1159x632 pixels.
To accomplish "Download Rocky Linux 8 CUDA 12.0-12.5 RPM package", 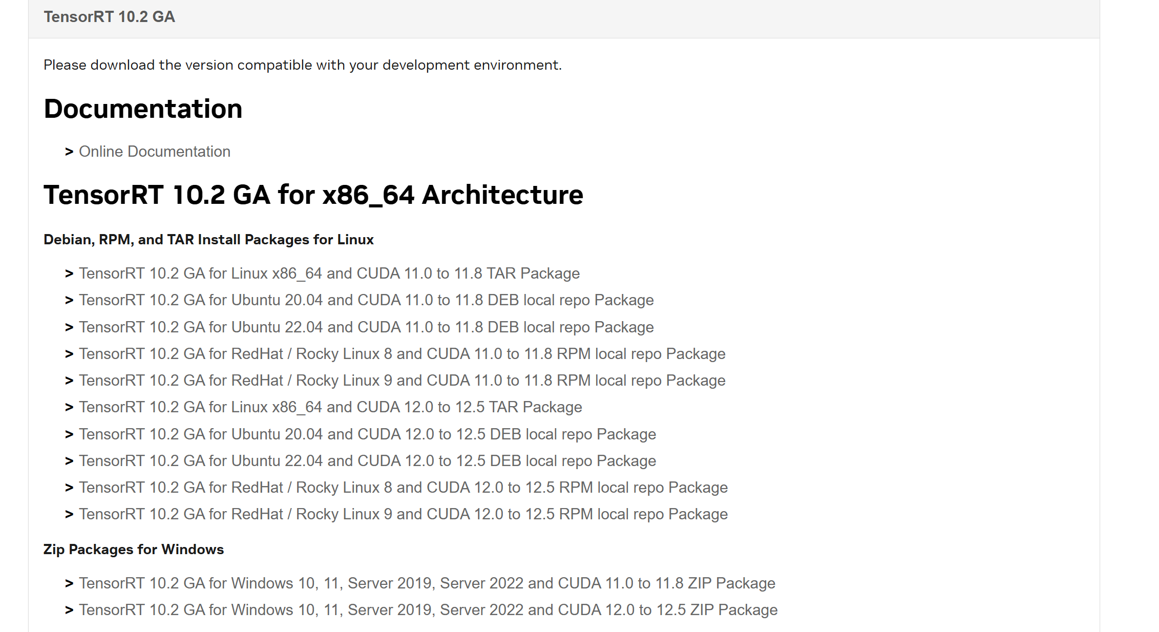I will click(x=403, y=488).
